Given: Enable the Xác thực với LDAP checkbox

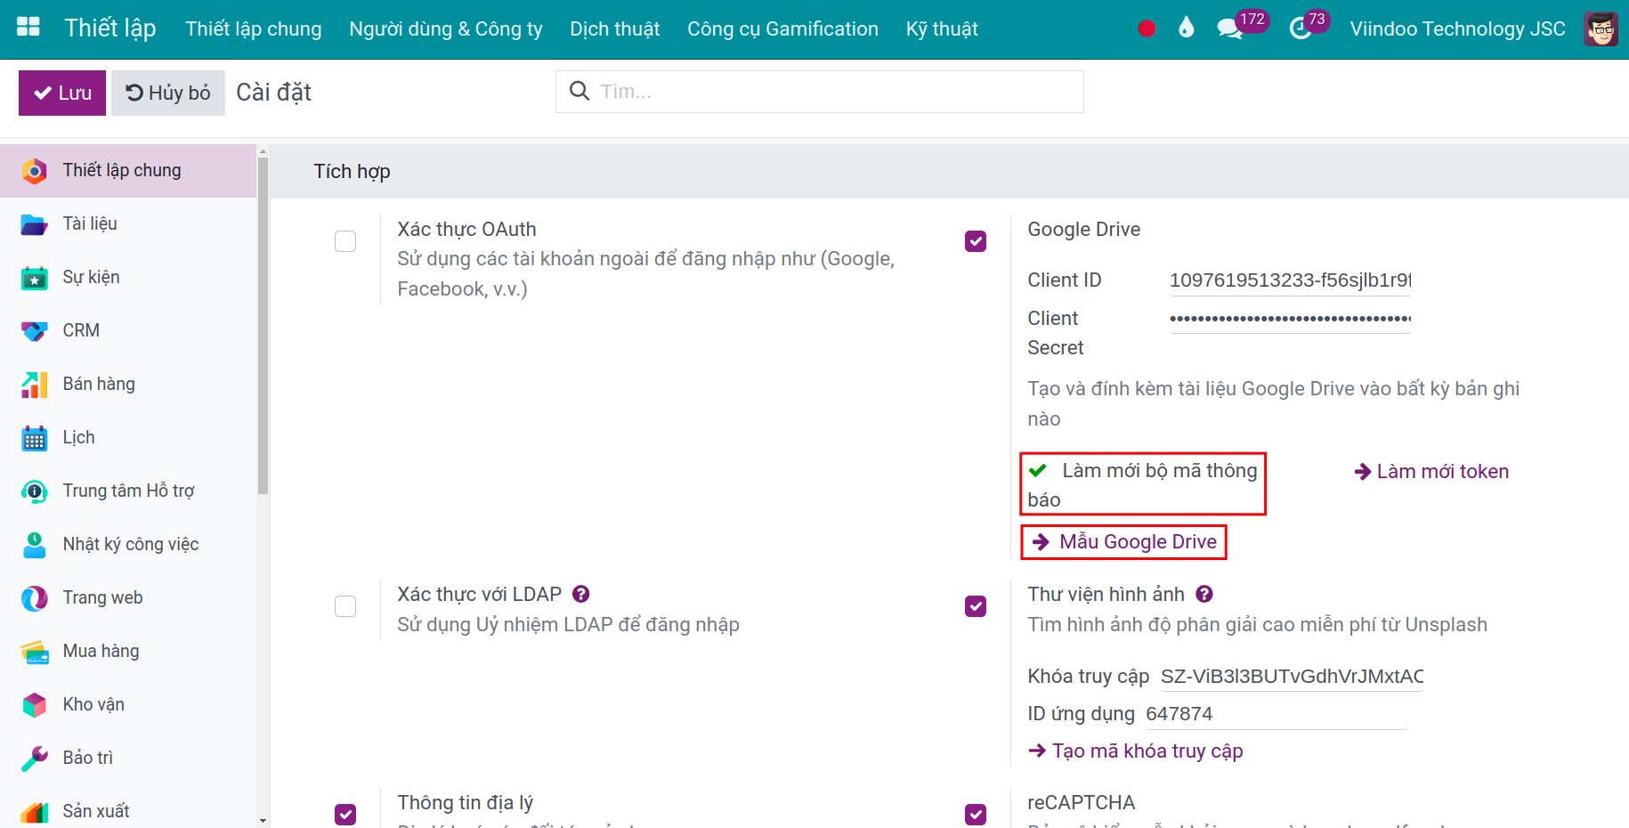Looking at the screenshot, I should (x=345, y=606).
